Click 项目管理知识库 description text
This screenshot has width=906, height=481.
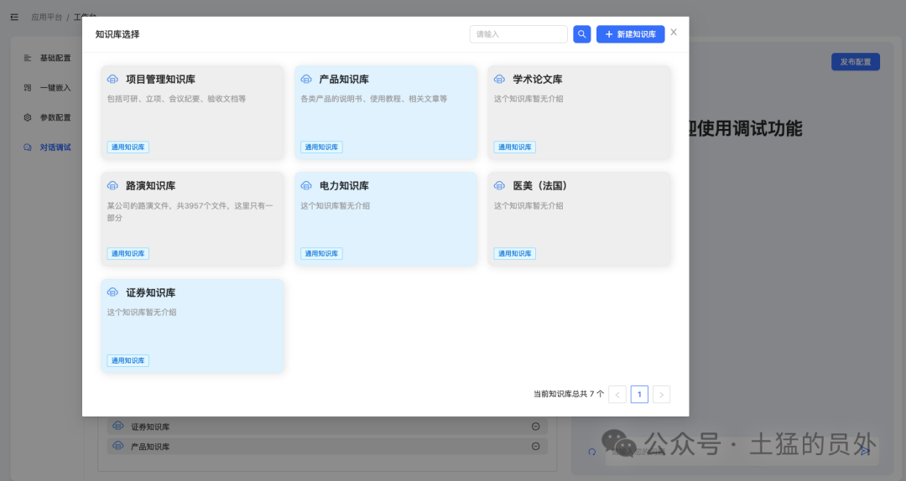pyautogui.click(x=176, y=99)
